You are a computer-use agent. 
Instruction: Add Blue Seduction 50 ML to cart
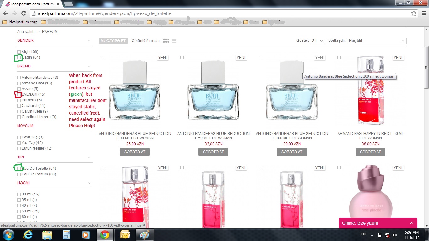[213, 152]
